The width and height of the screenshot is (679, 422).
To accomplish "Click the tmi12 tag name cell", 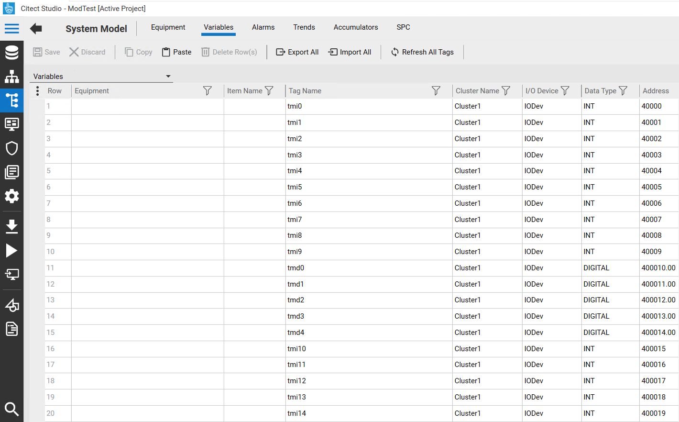I will pos(369,381).
